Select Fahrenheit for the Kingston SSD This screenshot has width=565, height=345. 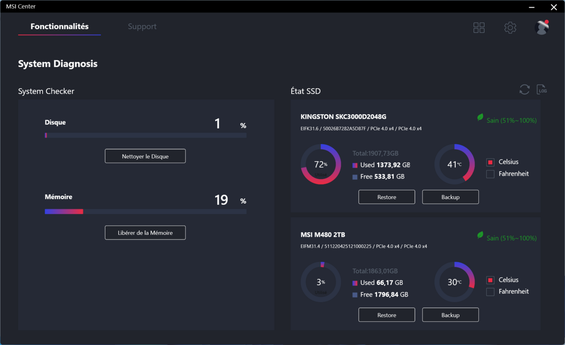[490, 174]
